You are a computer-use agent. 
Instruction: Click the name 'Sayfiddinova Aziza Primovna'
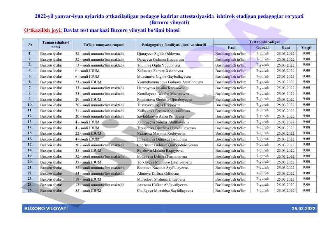coord(160,116)
